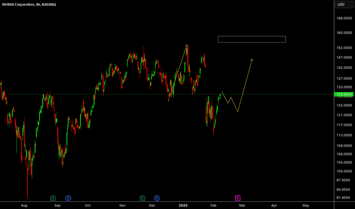This screenshot has width=355, height=209.
Task: Open the green earnings E marker before Sep
Action: pyautogui.click(x=53, y=198)
